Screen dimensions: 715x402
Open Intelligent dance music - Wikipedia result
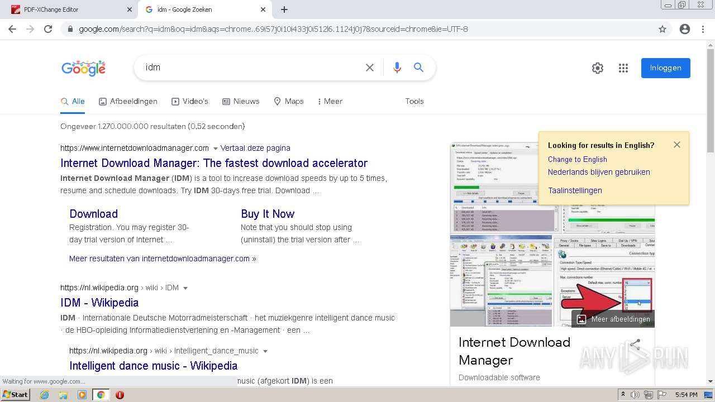[154, 366]
